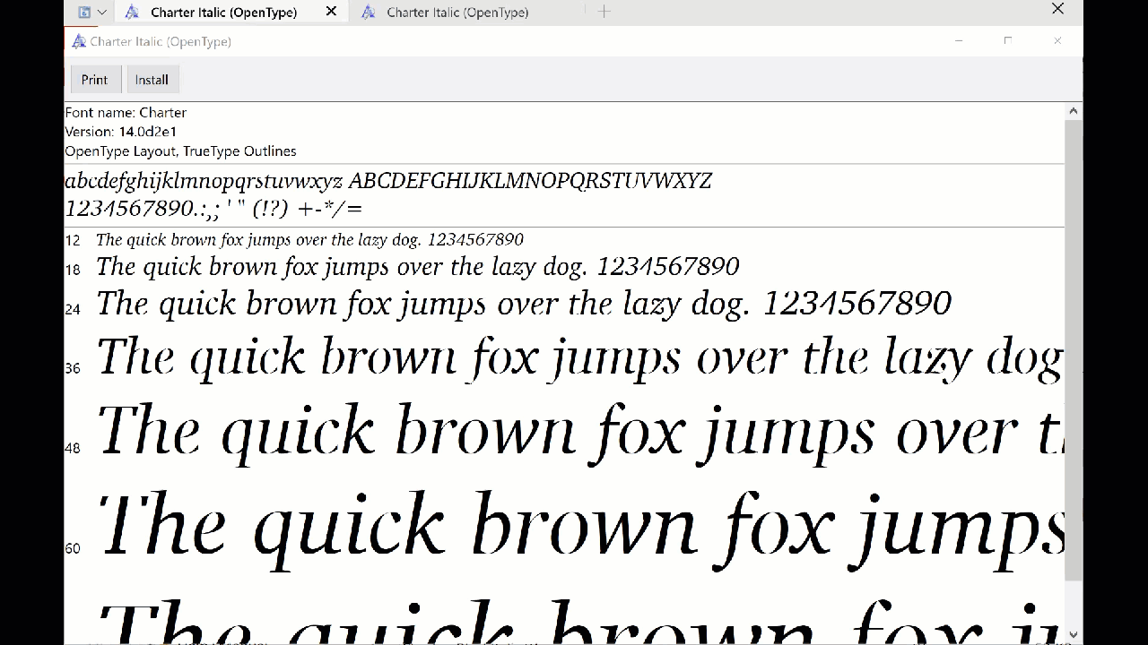Click the Install font button
Image resolution: width=1148 pixels, height=645 pixels.
[152, 80]
